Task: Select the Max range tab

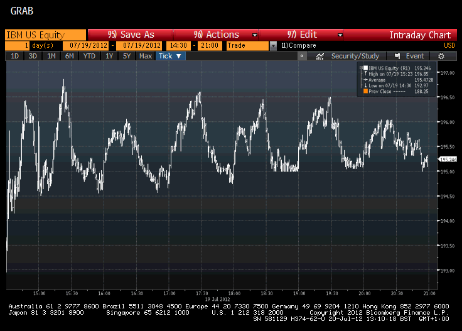Action: tap(146, 56)
